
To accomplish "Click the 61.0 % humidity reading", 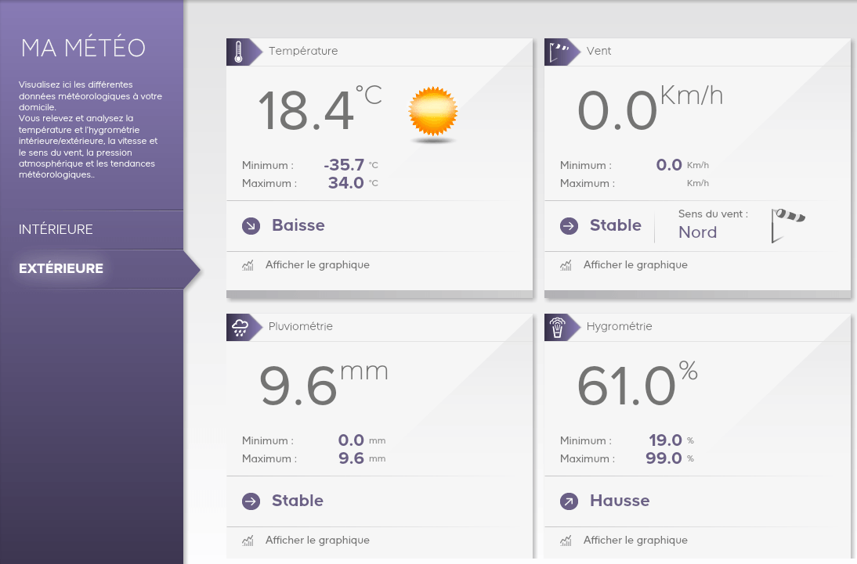I will pos(638,384).
